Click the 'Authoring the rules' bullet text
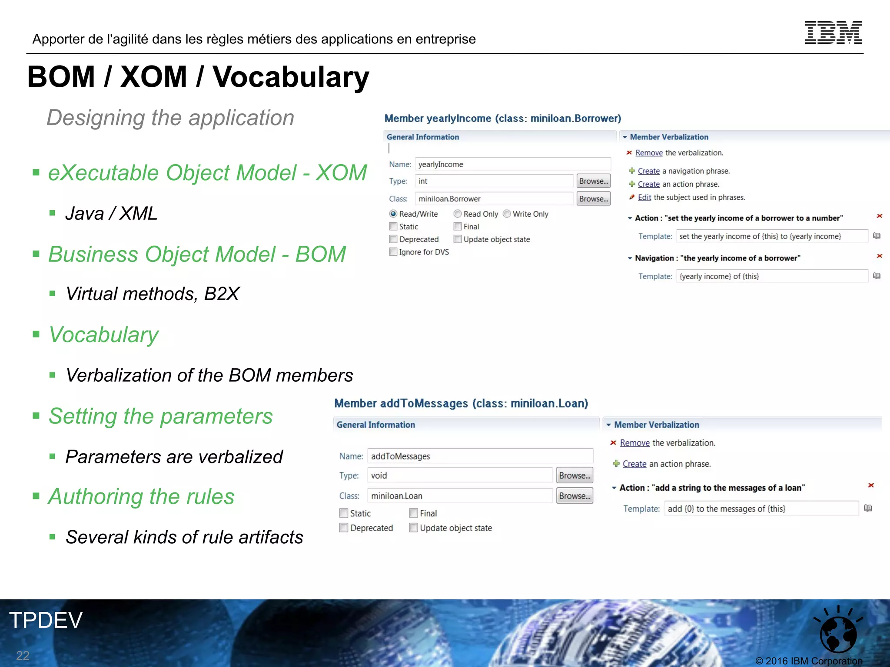890x667 pixels. tap(141, 496)
